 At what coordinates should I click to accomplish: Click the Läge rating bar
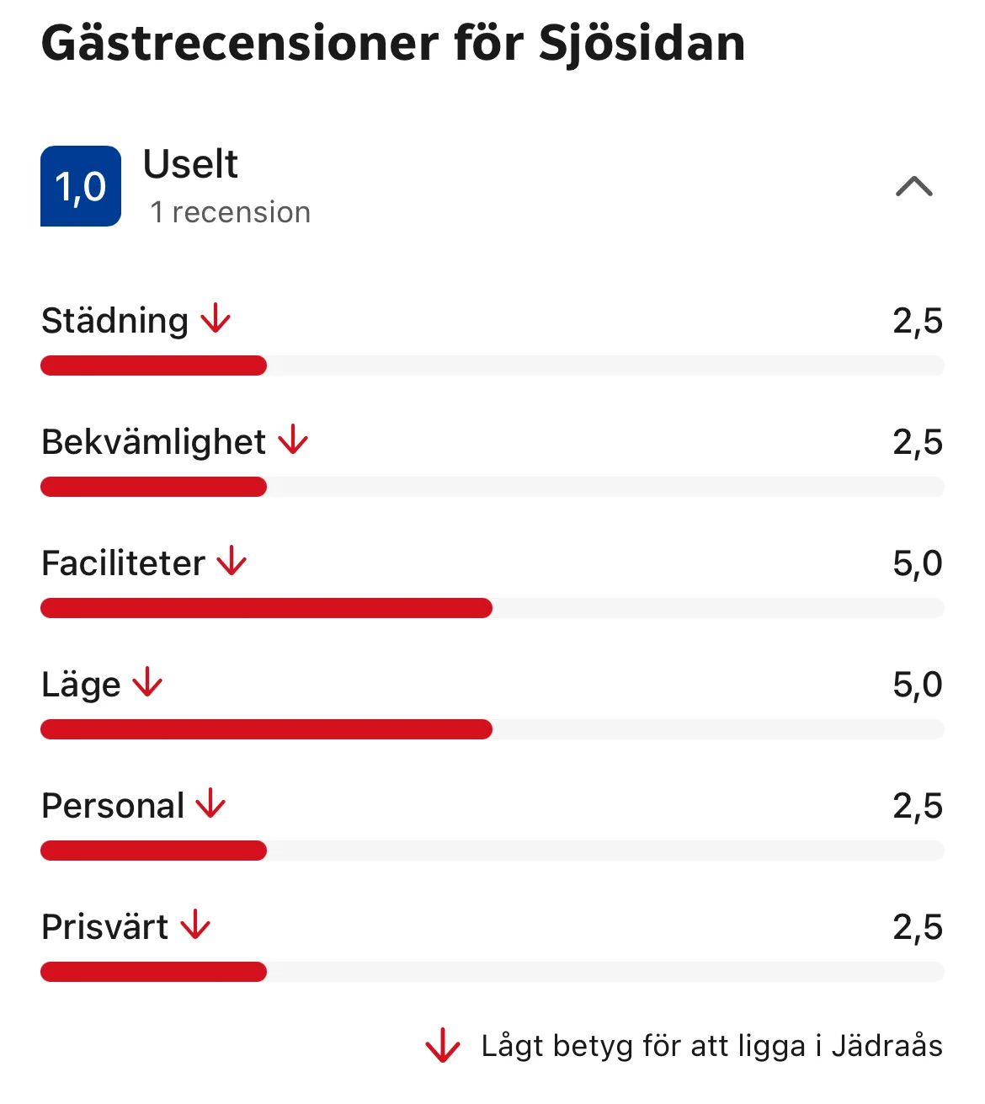click(x=492, y=729)
